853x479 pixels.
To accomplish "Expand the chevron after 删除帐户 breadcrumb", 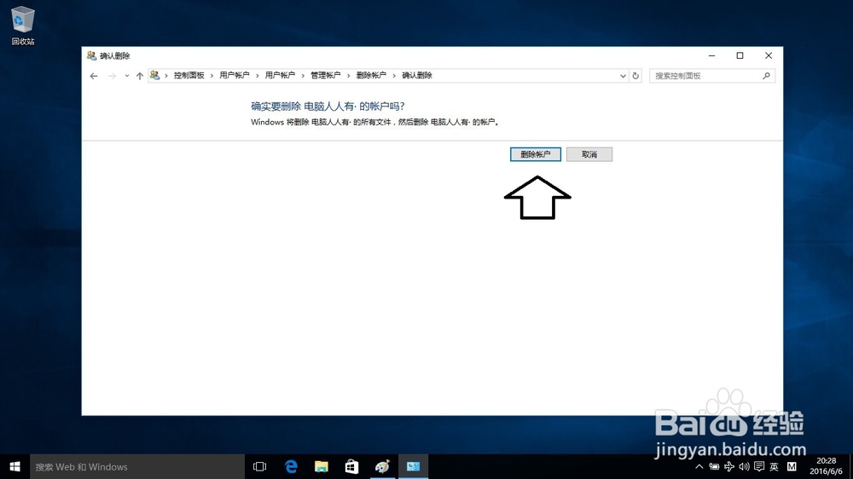I will pos(394,76).
